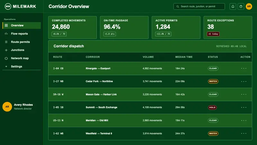Click WATCH status badge for I-62 WB

[x=213, y=133]
